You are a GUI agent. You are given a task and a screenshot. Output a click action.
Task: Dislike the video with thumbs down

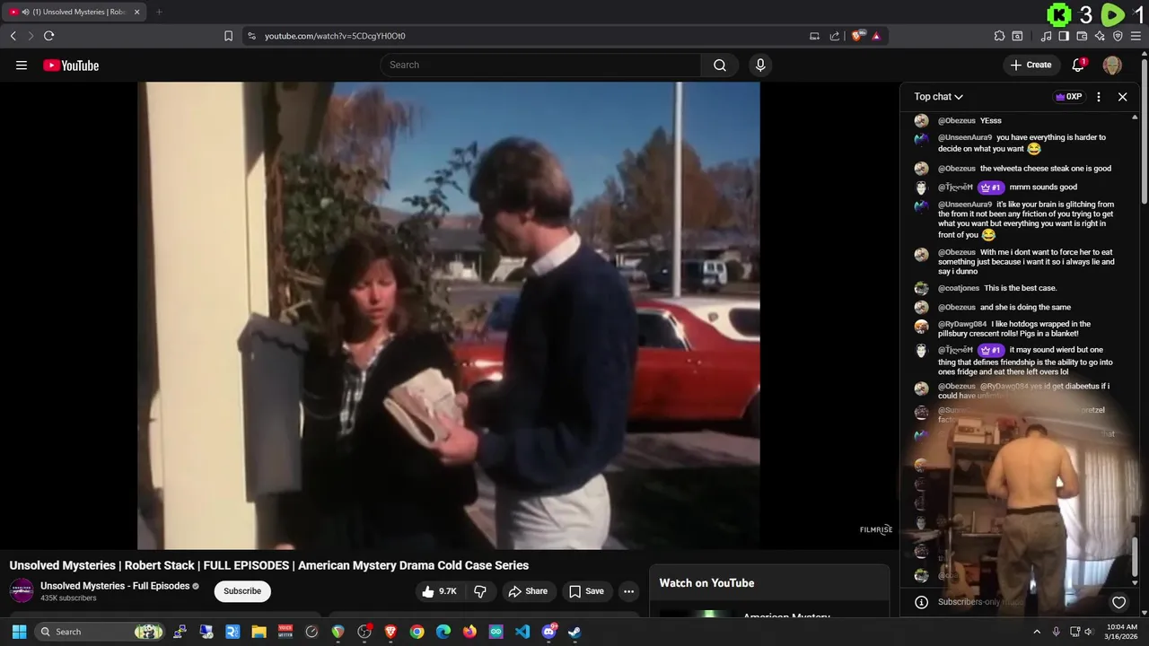point(480,591)
